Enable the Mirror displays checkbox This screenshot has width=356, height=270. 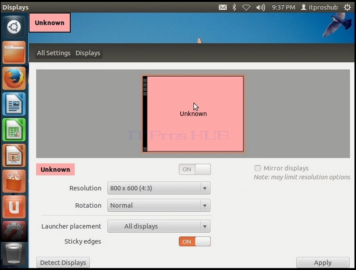pos(258,168)
